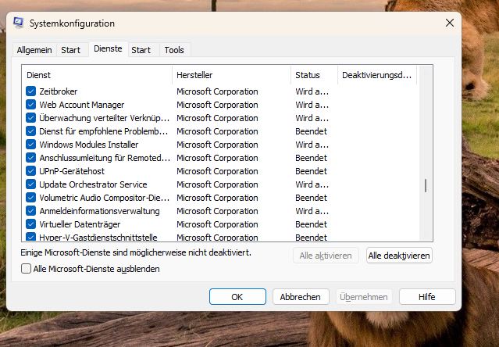Uncheck the Zeitbroker service checkbox
The width and height of the screenshot is (499, 347).
click(31, 91)
